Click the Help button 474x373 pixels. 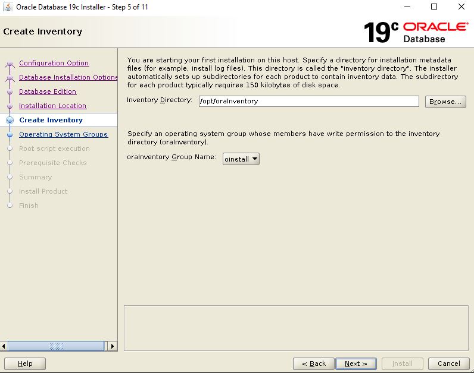click(x=25, y=363)
